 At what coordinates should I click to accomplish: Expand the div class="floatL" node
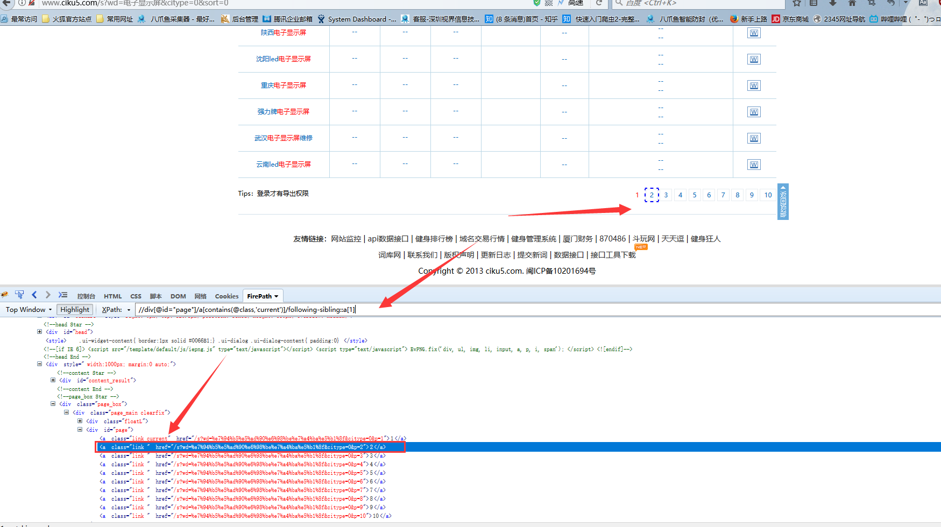click(x=80, y=421)
